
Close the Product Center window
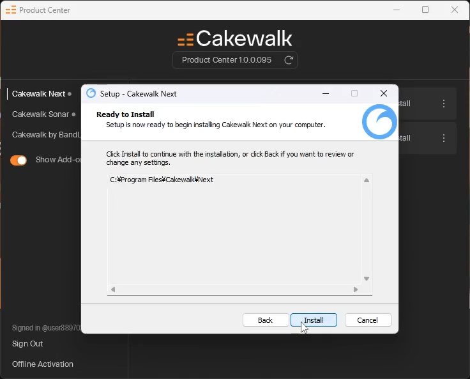455,10
